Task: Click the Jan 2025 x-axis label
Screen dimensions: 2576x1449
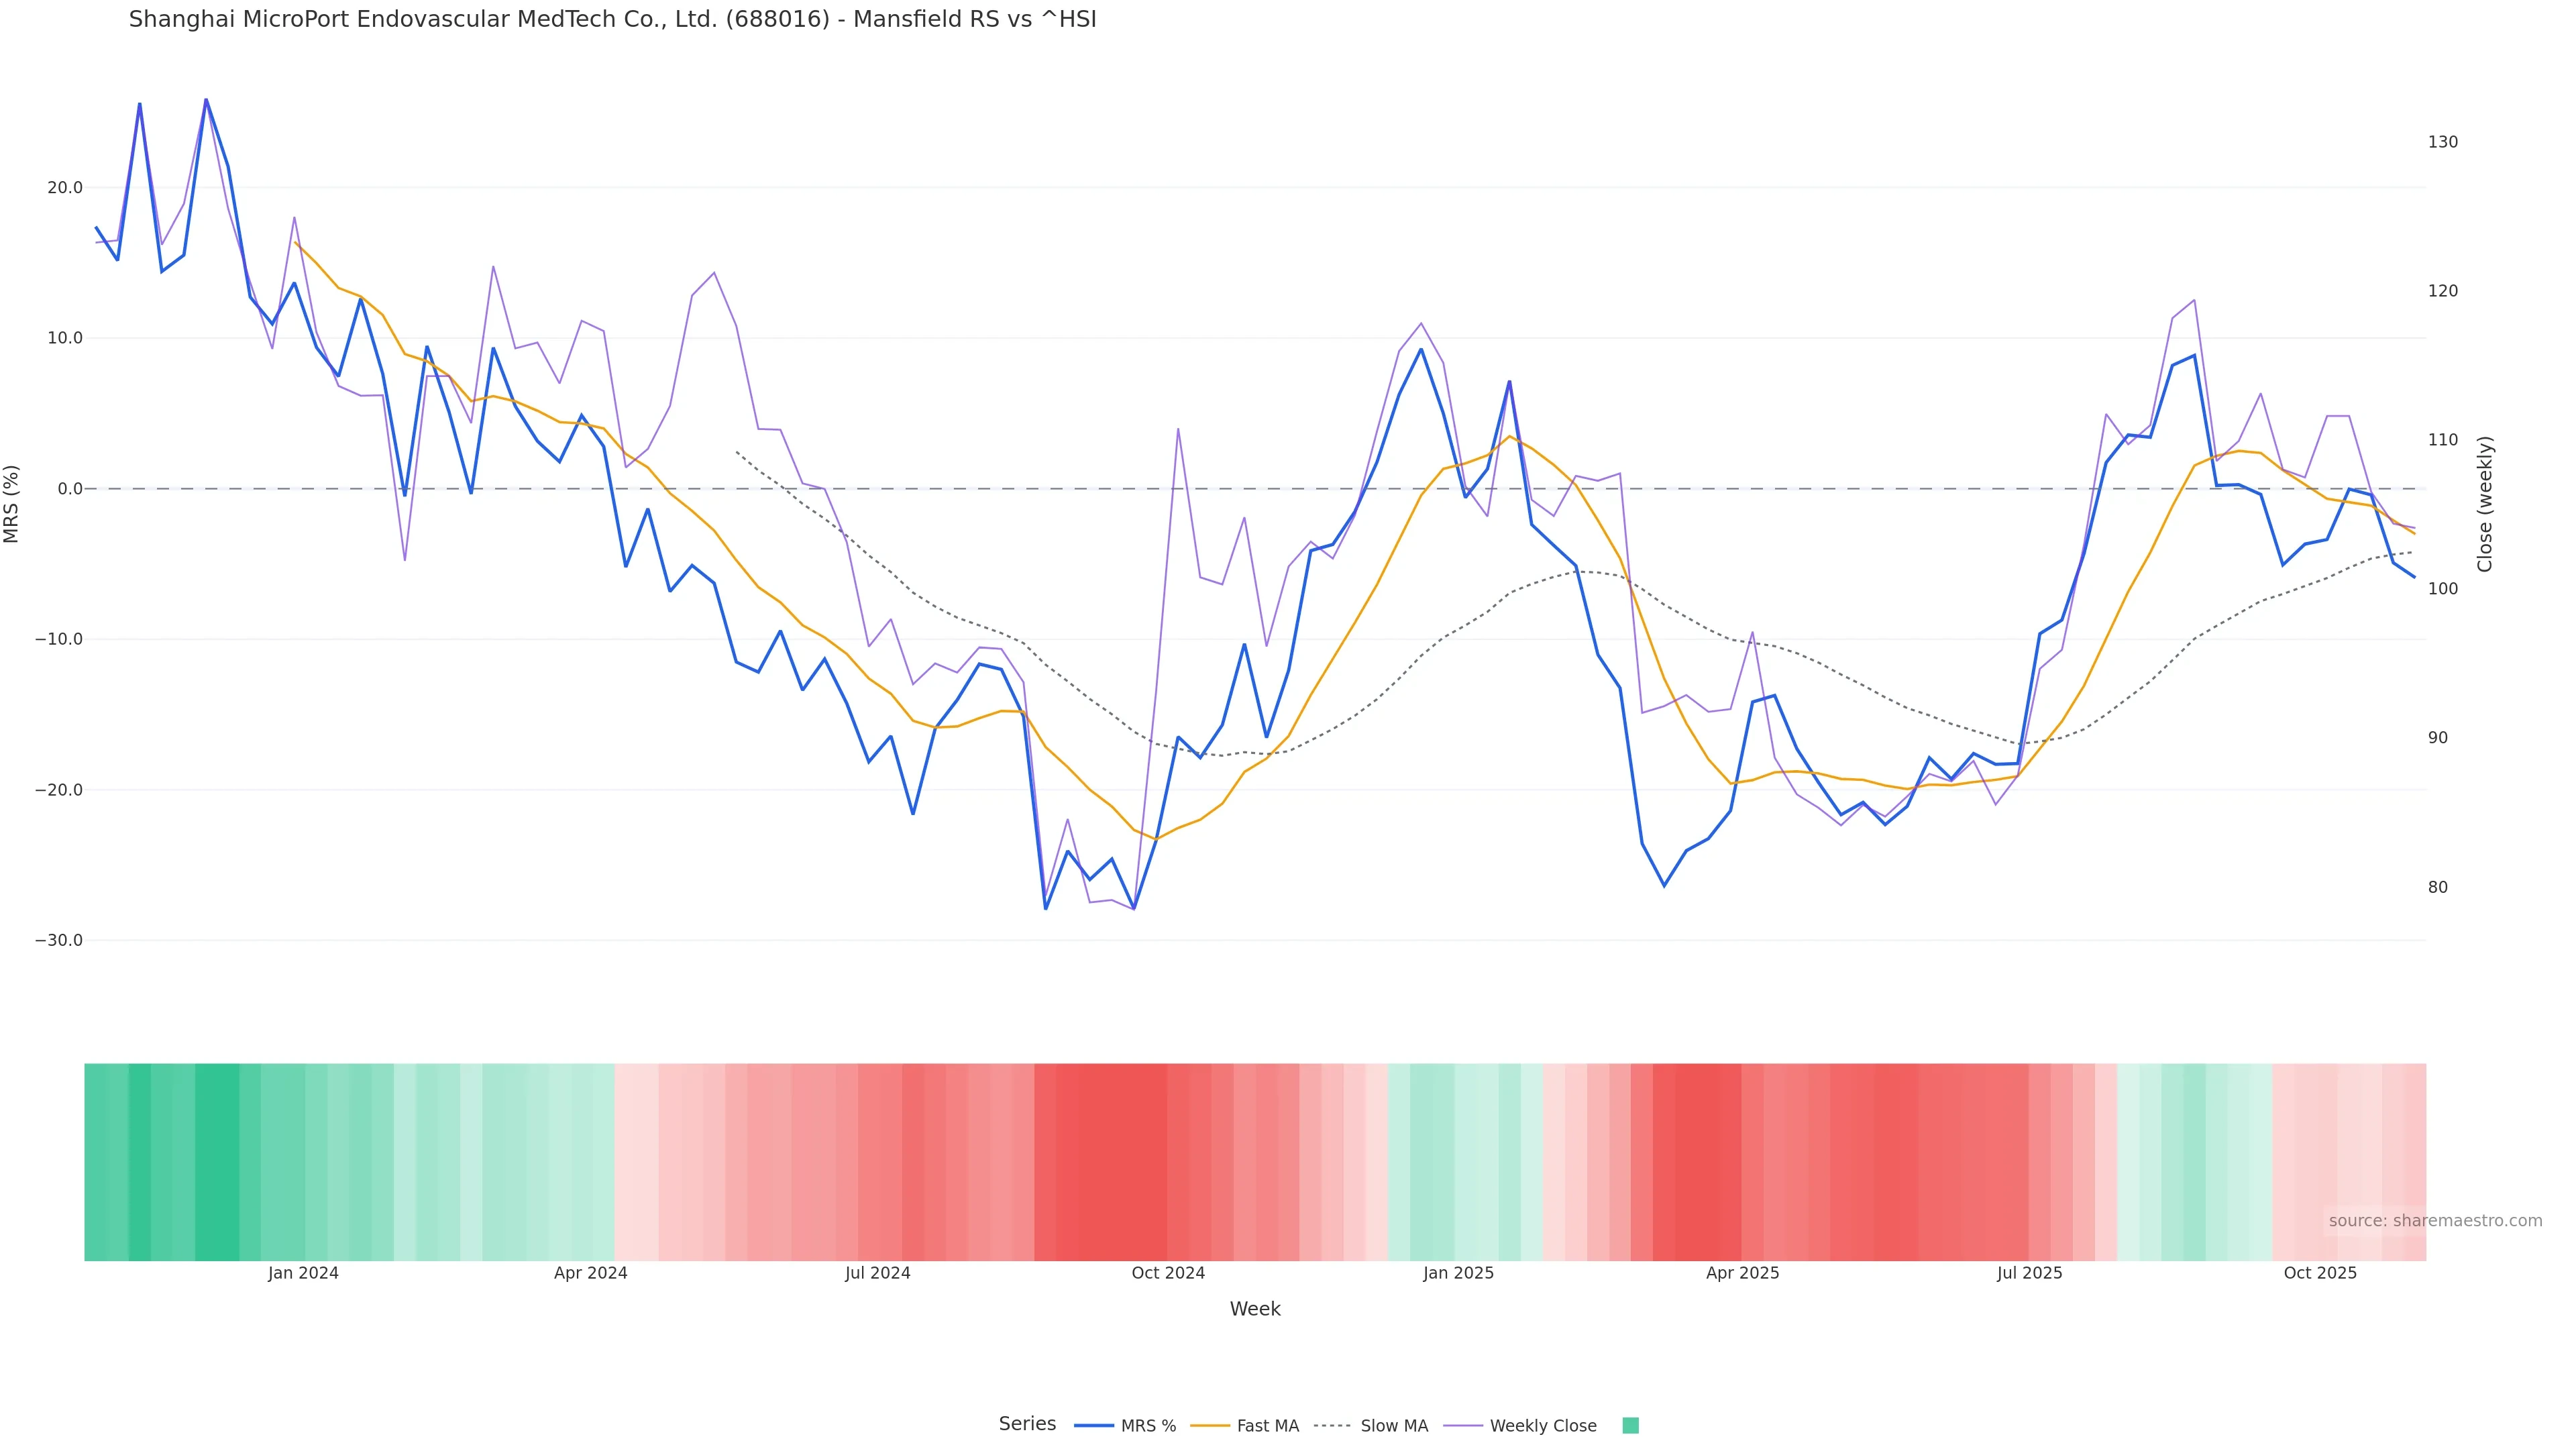Action: point(1458,1273)
